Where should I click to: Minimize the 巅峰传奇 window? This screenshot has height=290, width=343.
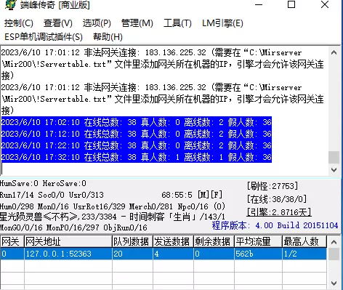[x=259, y=4]
